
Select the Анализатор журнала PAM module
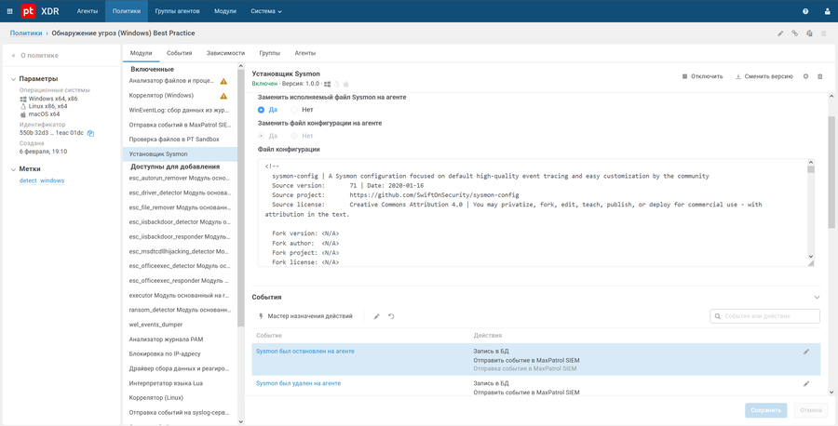(180, 339)
